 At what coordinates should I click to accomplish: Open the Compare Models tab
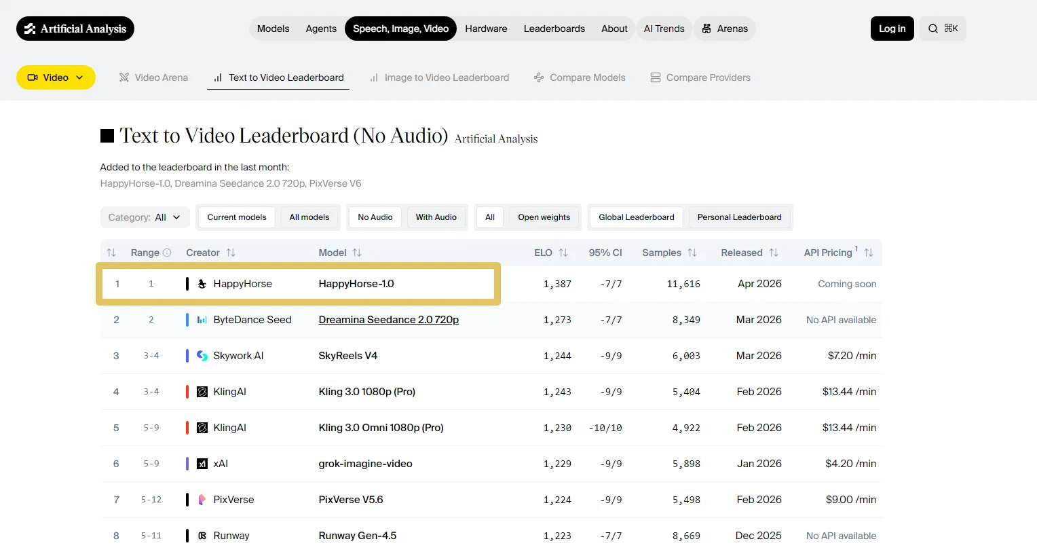tap(580, 77)
